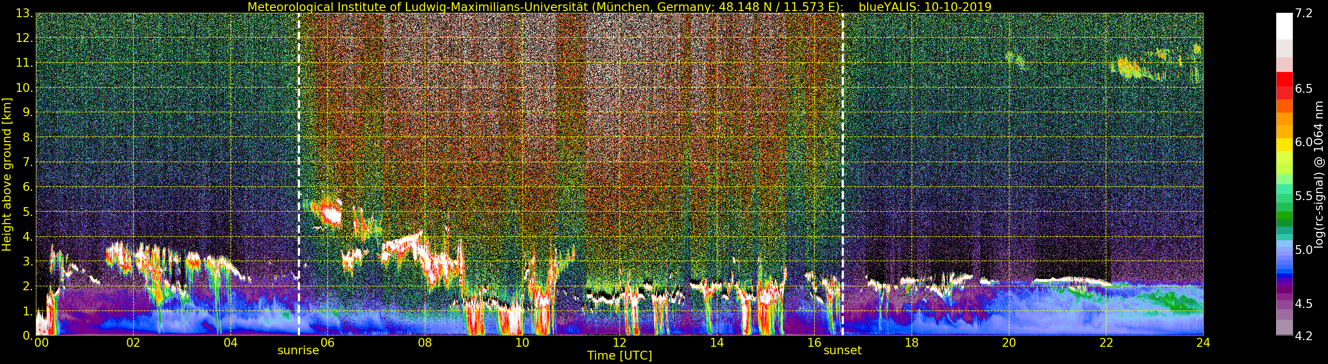
Task: Click the time tick label '02'
Action: coord(133,343)
